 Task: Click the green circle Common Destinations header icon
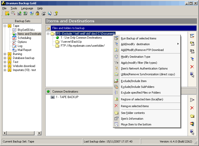click(48, 91)
